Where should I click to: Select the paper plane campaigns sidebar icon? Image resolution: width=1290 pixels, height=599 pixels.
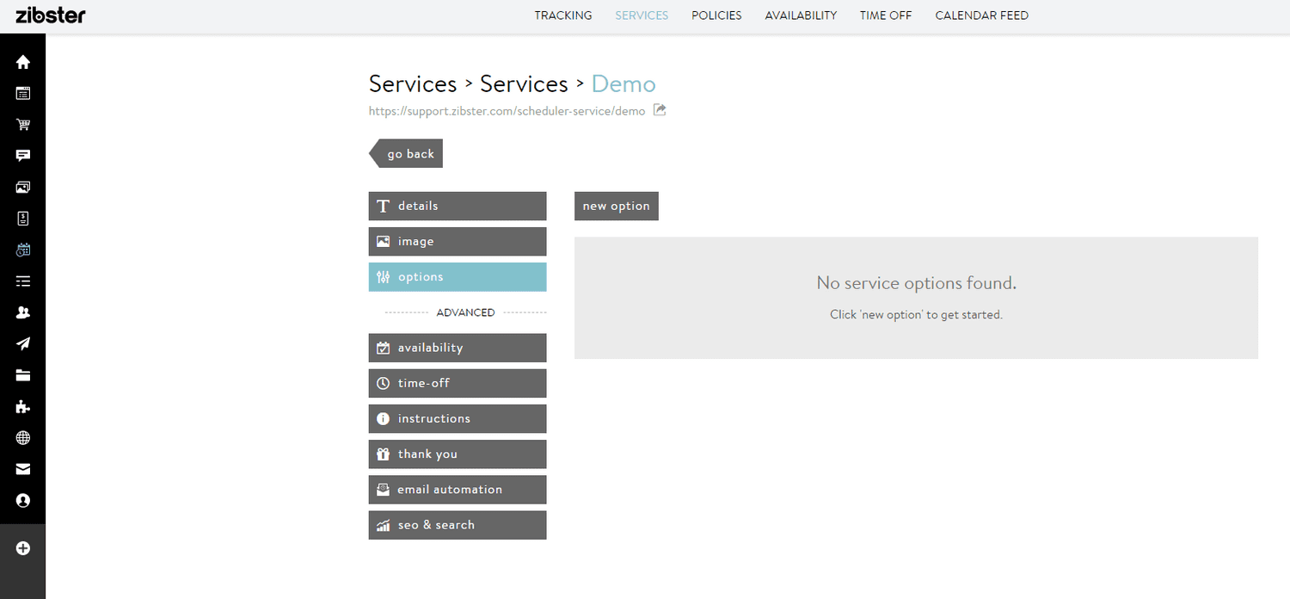[x=22, y=343]
